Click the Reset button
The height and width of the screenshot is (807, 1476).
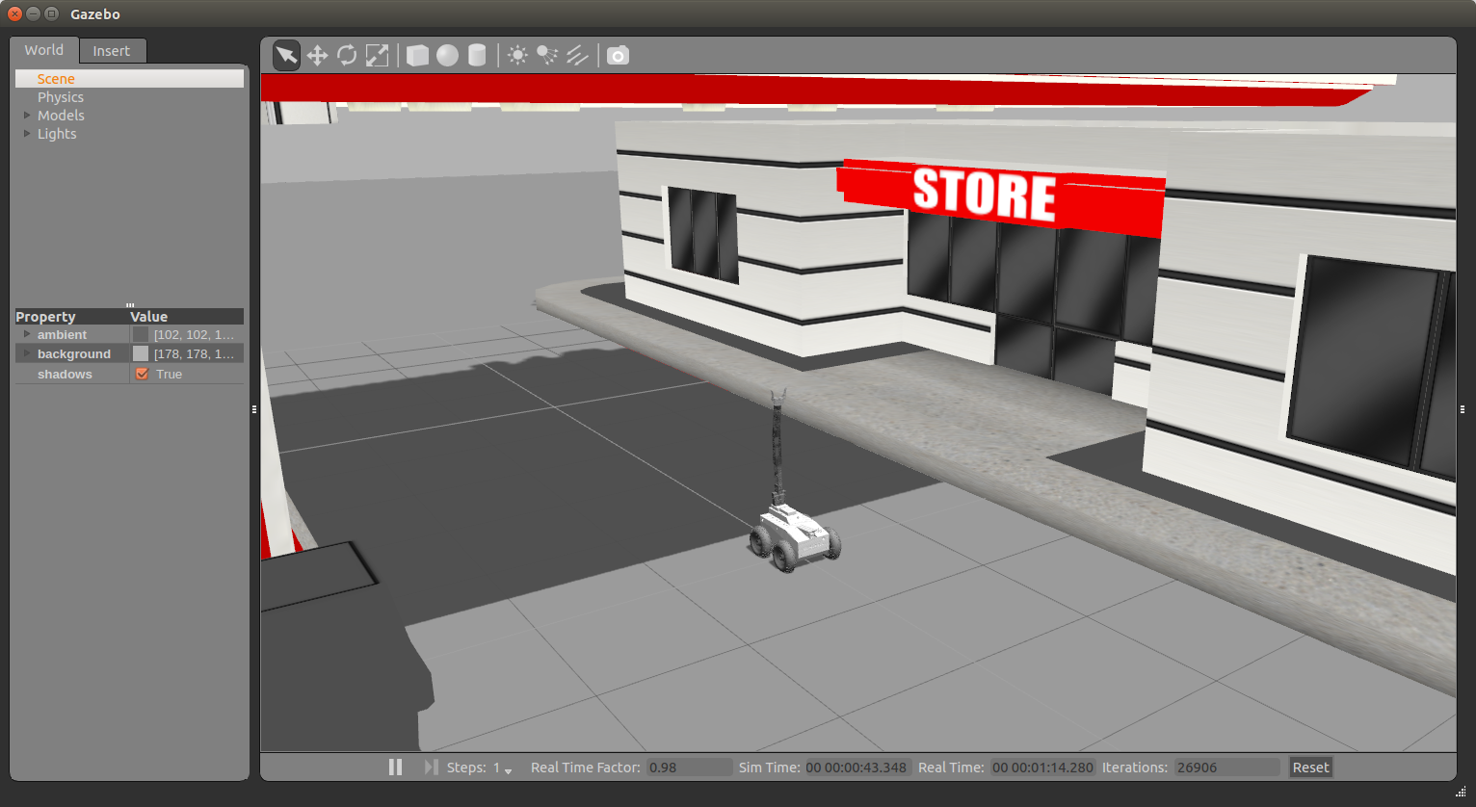coord(1310,768)
